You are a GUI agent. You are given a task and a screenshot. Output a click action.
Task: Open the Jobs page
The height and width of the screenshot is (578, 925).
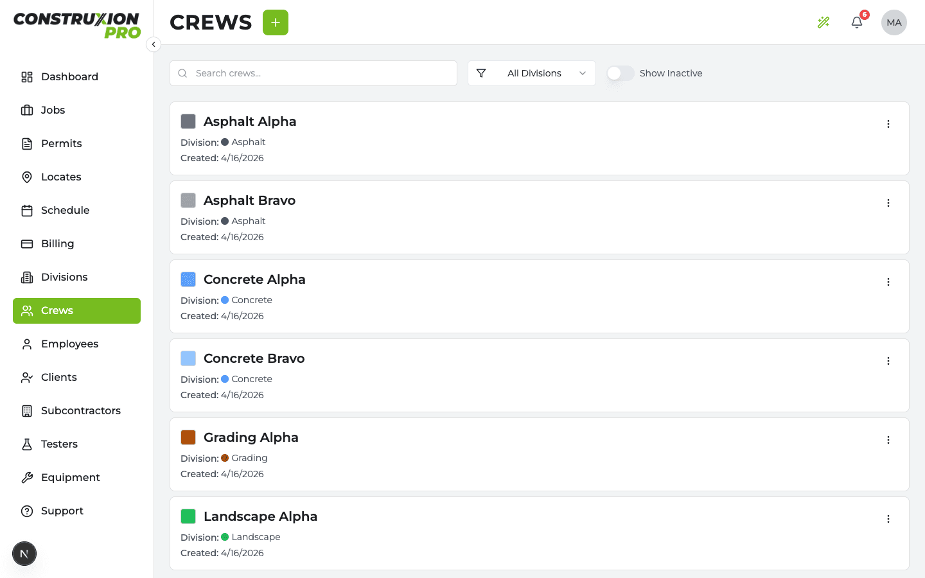[76, 110]
